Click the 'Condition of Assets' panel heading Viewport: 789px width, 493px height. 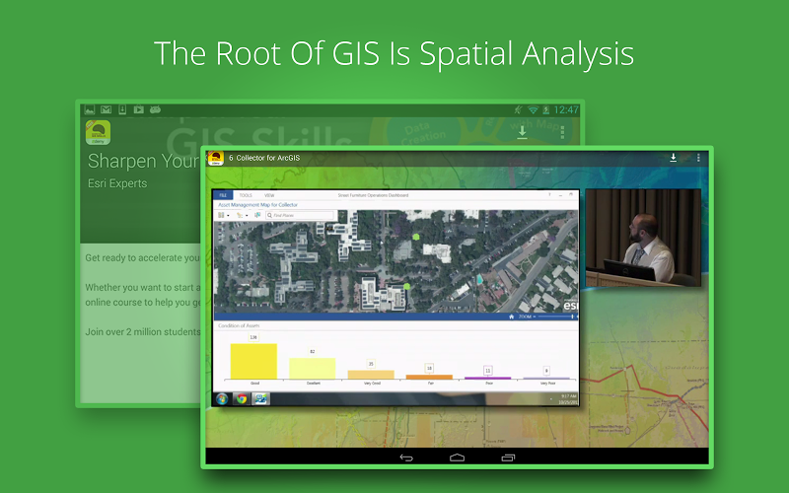tap(239, 326)
